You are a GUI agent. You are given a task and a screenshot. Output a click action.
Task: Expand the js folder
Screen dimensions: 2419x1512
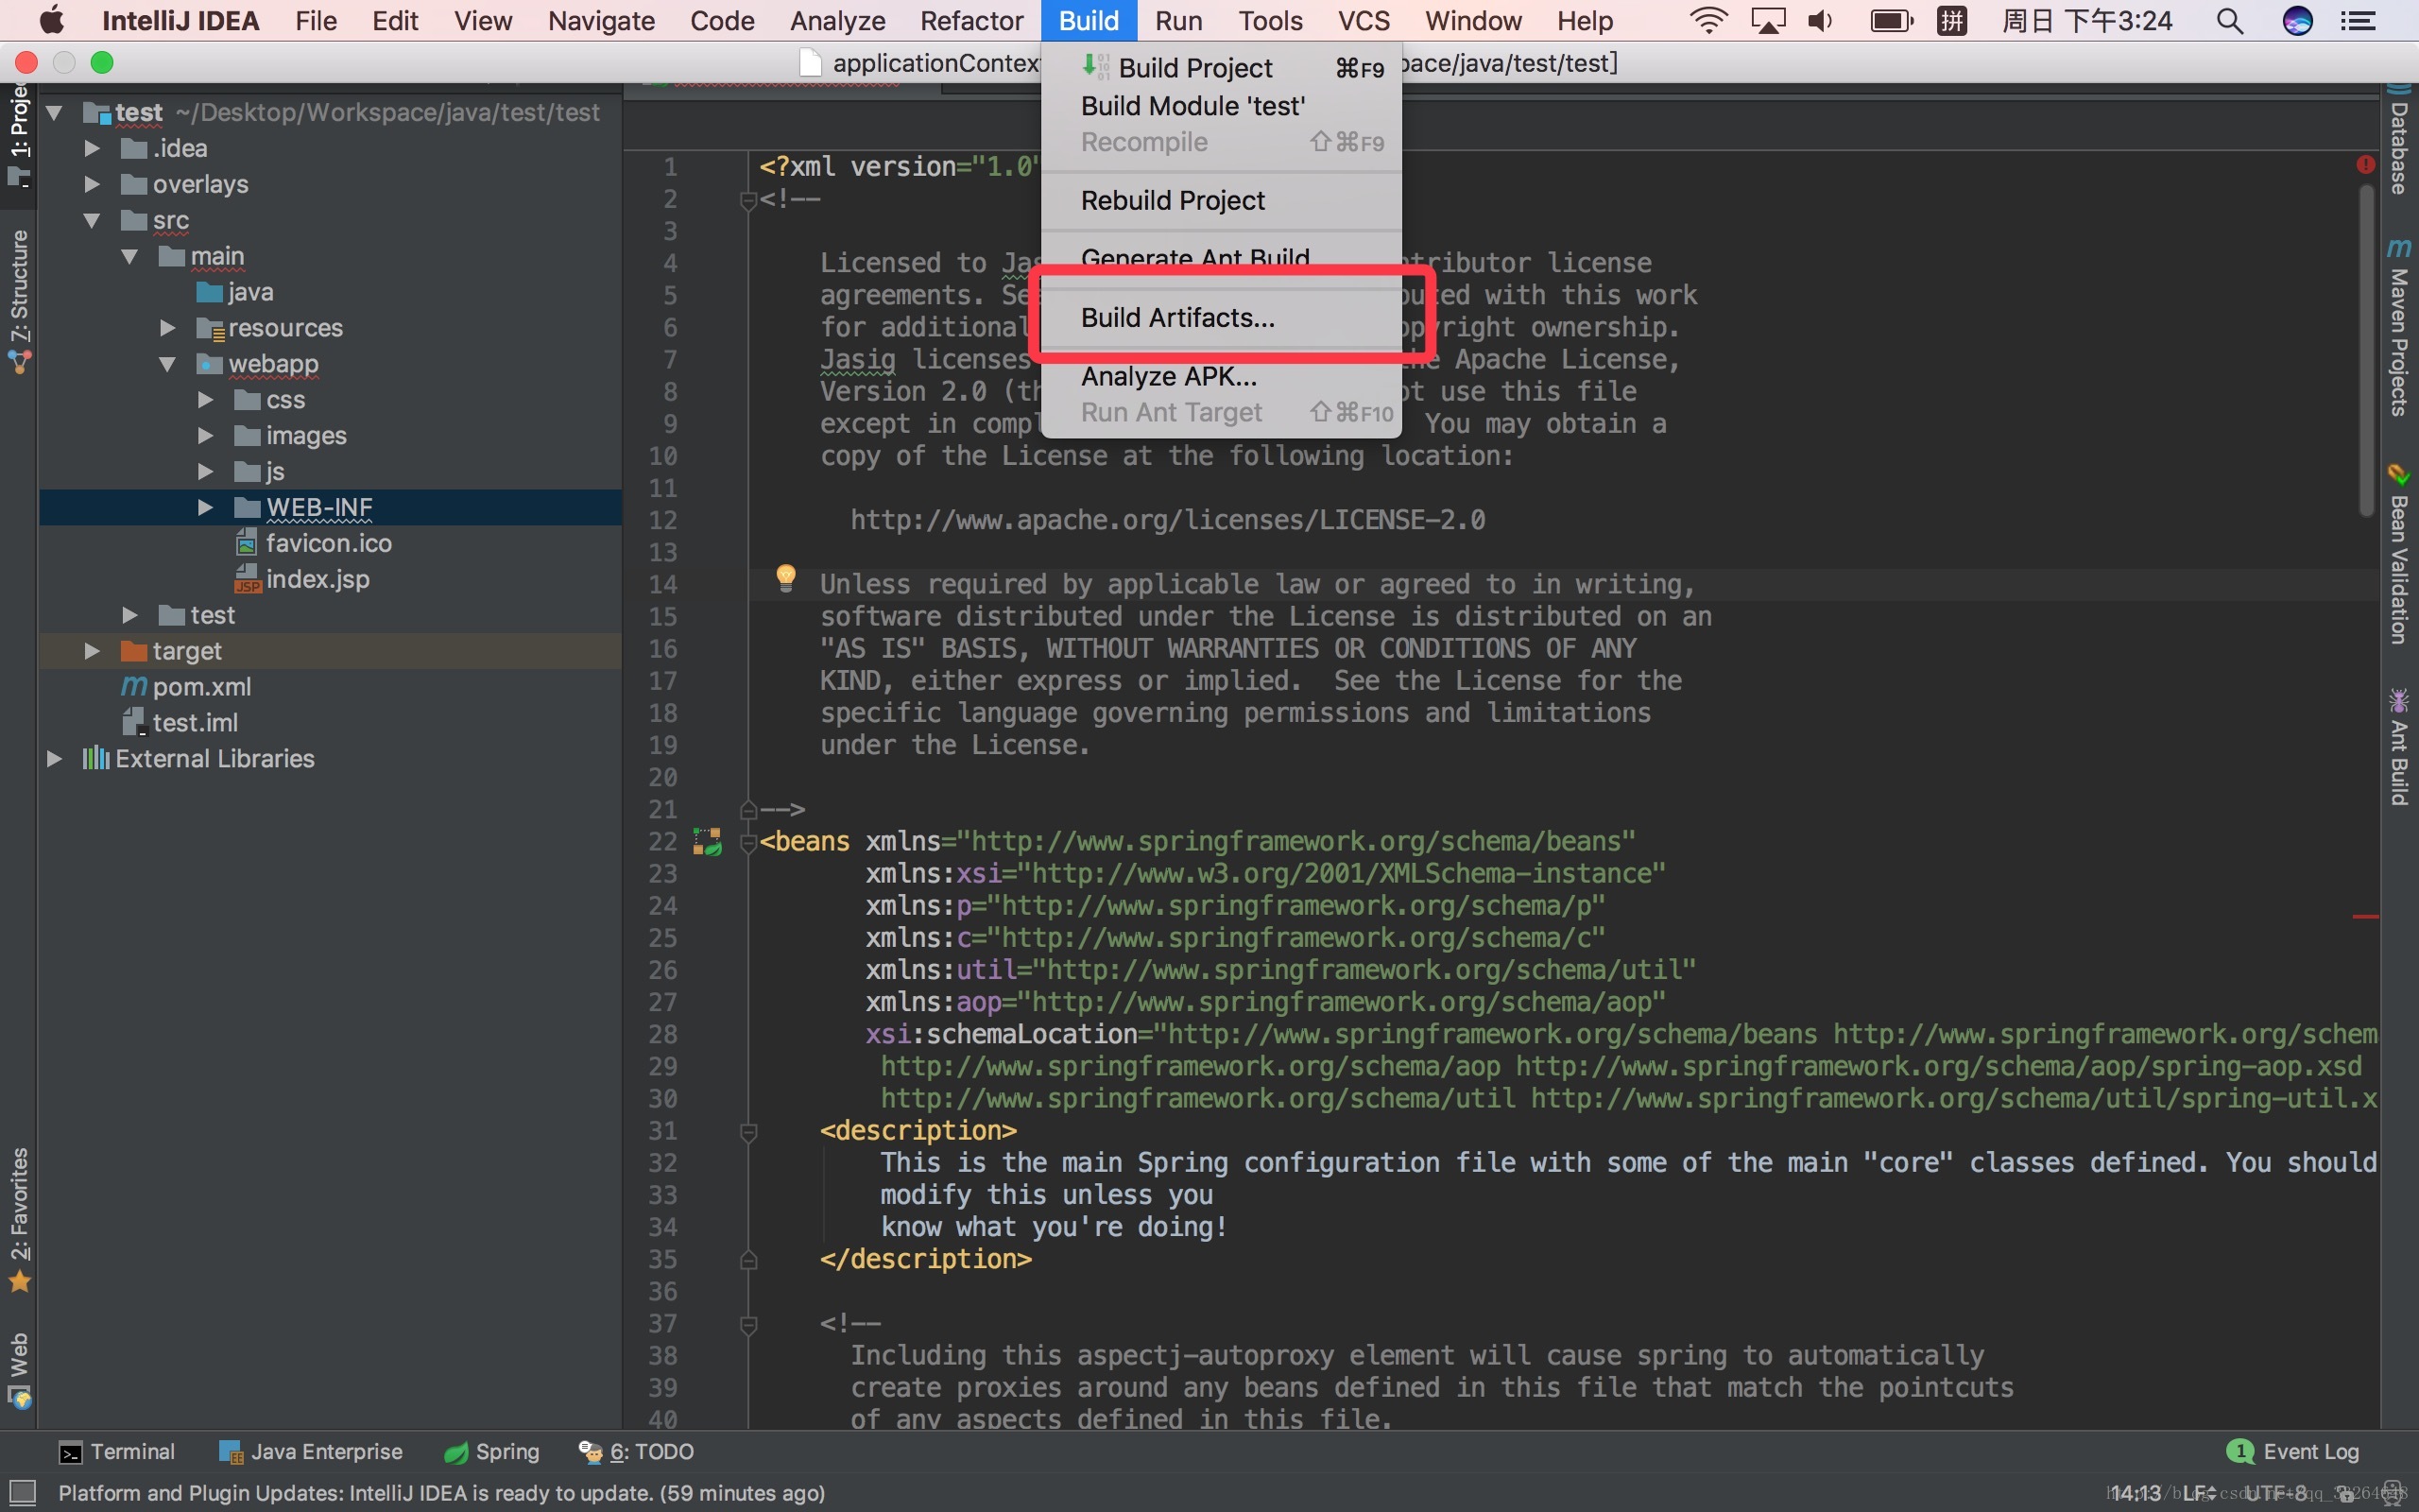(205, 471)
